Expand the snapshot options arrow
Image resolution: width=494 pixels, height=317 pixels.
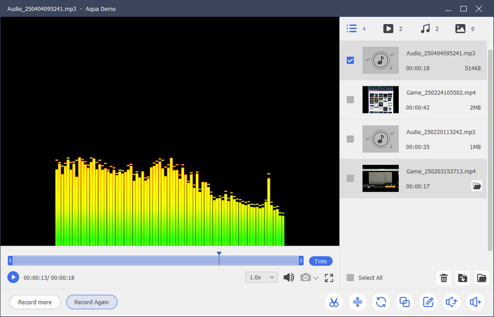pyautogui.click(x=316, y=278)
